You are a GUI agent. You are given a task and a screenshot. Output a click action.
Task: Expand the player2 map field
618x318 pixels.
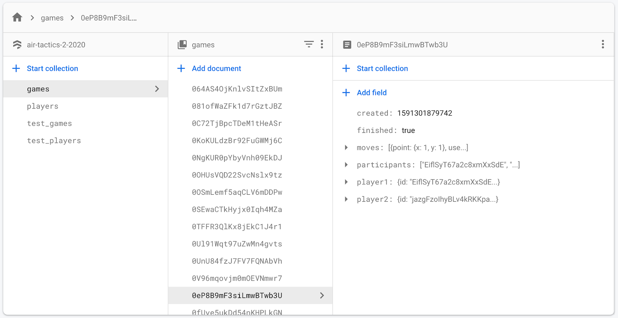click(346, 199)
